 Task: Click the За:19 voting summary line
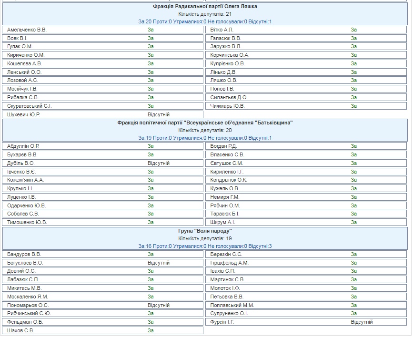205,138
